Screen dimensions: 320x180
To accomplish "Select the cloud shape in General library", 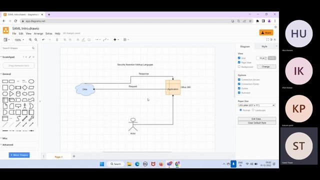I will [24, 94].
